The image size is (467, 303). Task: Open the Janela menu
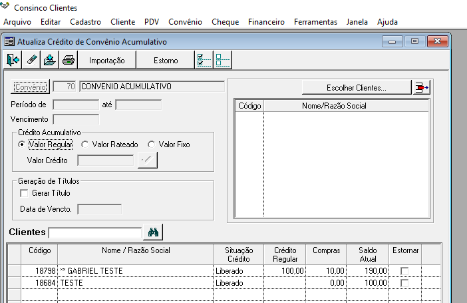(357, 22)
